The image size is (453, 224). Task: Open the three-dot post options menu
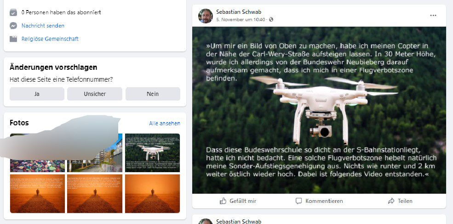tap(433, 16)
